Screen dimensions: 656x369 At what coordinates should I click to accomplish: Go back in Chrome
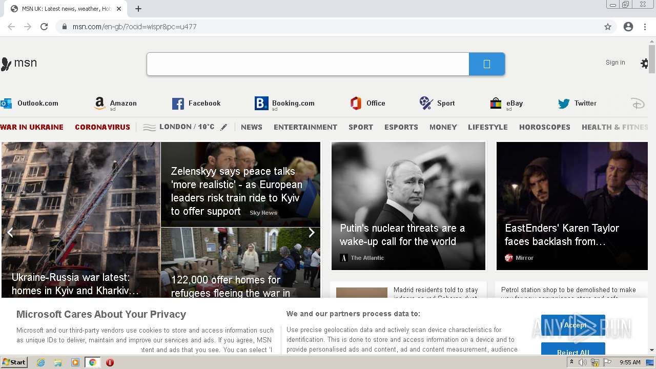(x=11, y=27)
